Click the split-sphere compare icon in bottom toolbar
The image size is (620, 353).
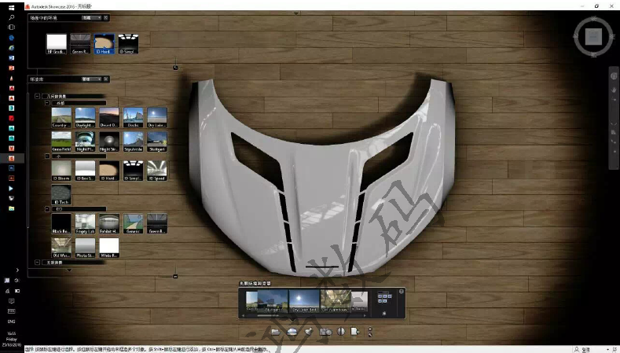point(341,332)
